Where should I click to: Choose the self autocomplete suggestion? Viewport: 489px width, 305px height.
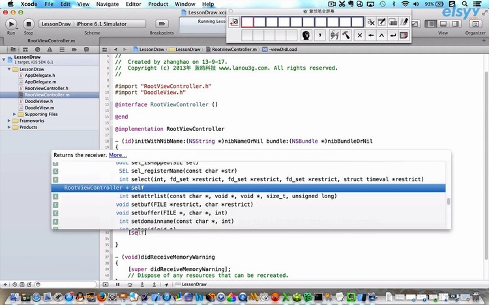coord(248,188)
